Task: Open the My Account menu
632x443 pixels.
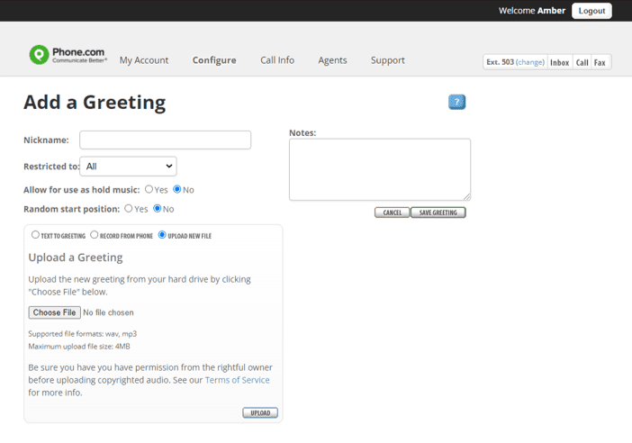Action: [144, 60]
